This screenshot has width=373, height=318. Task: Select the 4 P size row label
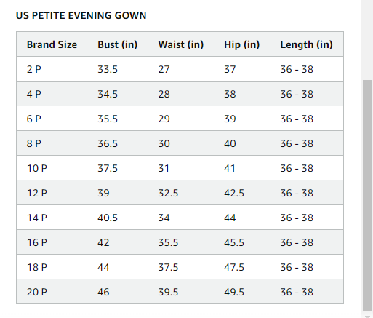(34, 94)
